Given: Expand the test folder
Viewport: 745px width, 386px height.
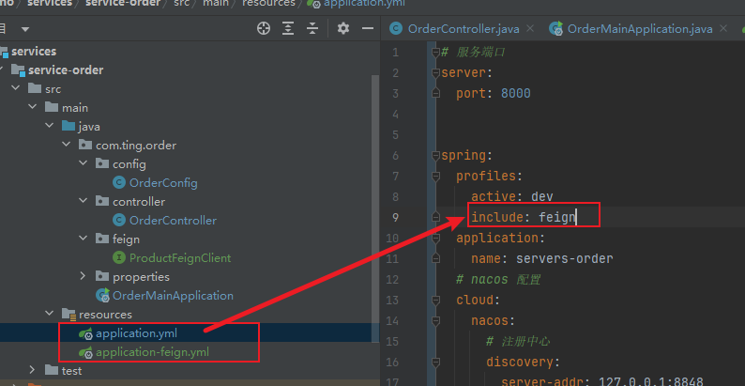Looking at the screenshot, I should tap(32, 370).
